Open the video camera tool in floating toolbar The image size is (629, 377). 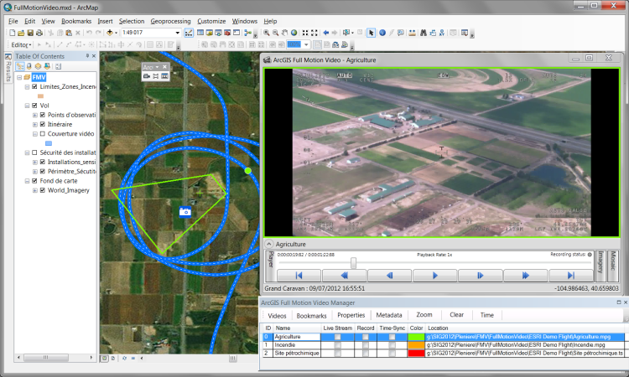tap(146, 76)
